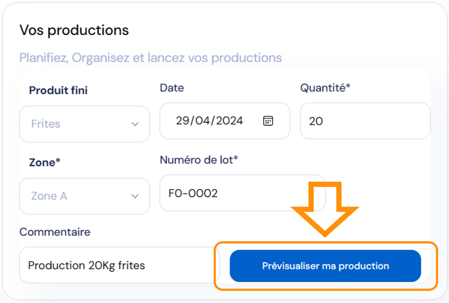Click the Numéro de lot* label

(199, 160)
